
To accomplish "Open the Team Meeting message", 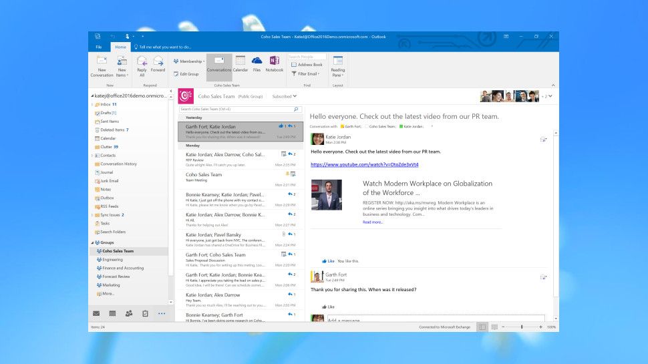I will tap(240, 179).
